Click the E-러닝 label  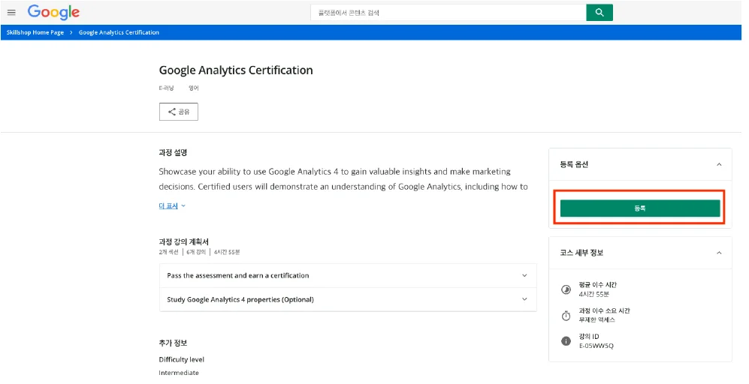tap(166, 88)
